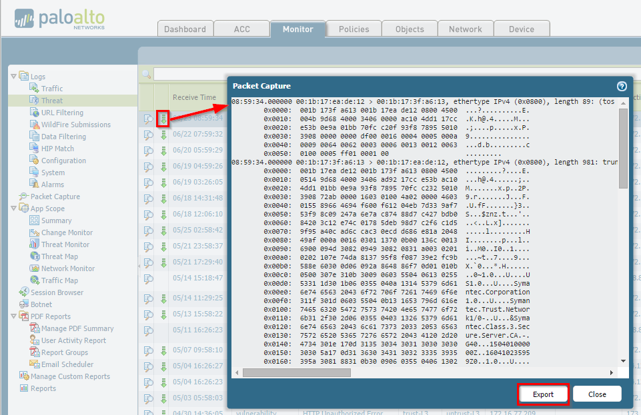
Task: Download pcap for 05/14 11:29:25 entry
Action: [163, 298]
